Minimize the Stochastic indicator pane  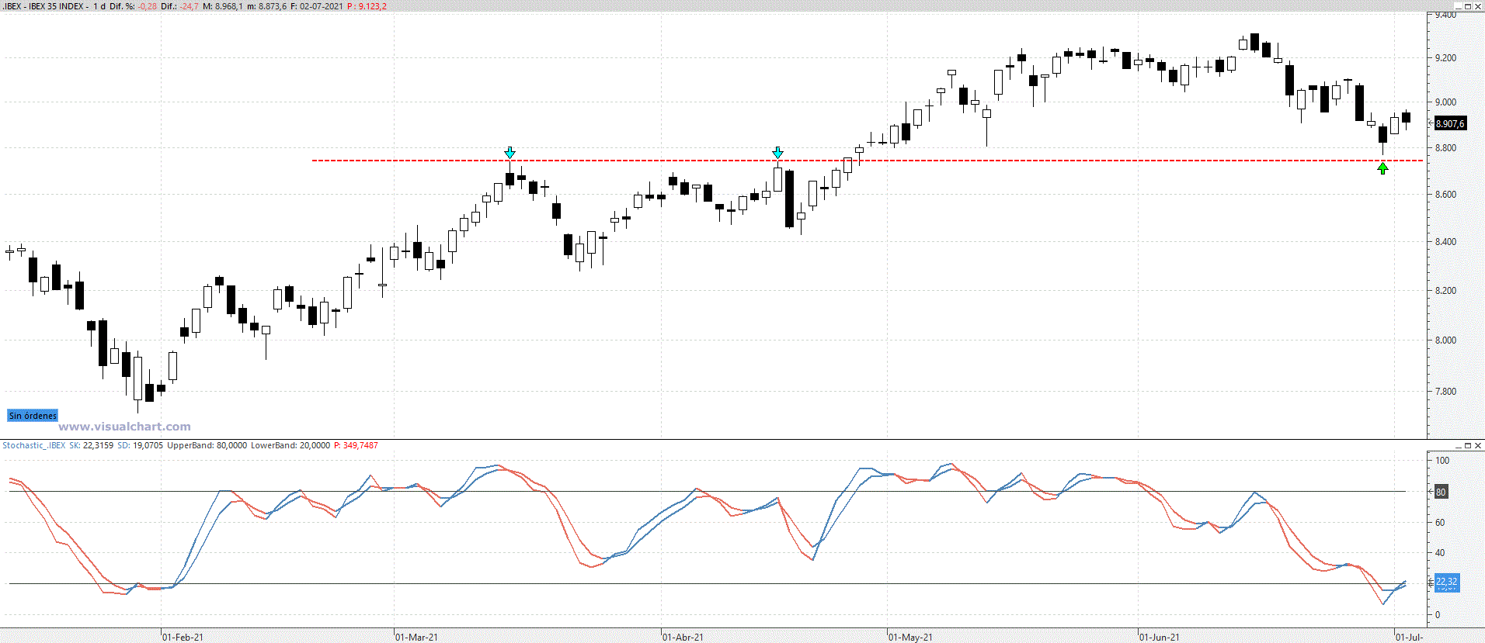[x=1459, y=445]
